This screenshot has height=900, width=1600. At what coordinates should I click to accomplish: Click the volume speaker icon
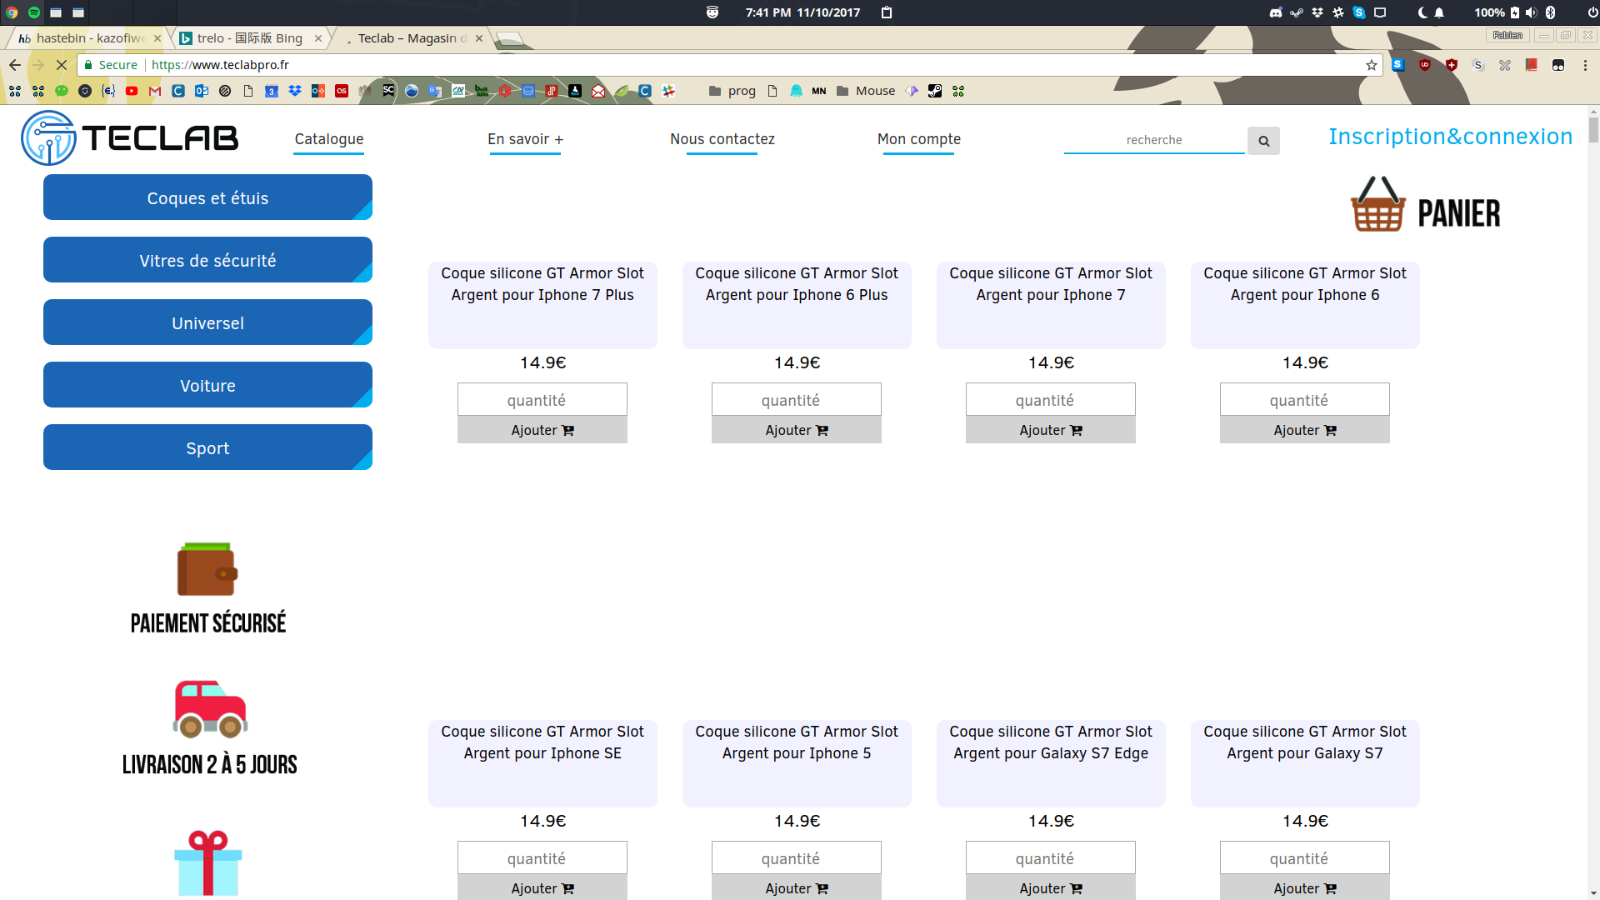coord(1531,12)
